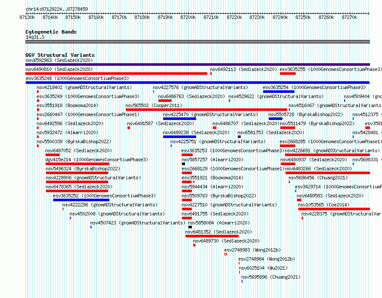Select the red nsv565502 Cooper2011 bar

click(x=206, y=110)
